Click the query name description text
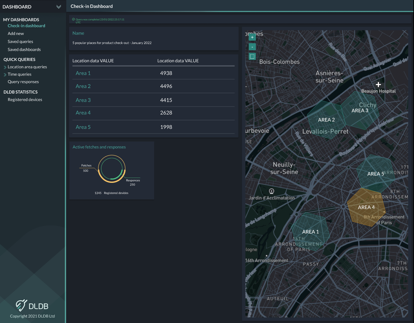This screenshot has height=323, width=414. [x=112, y=43]
